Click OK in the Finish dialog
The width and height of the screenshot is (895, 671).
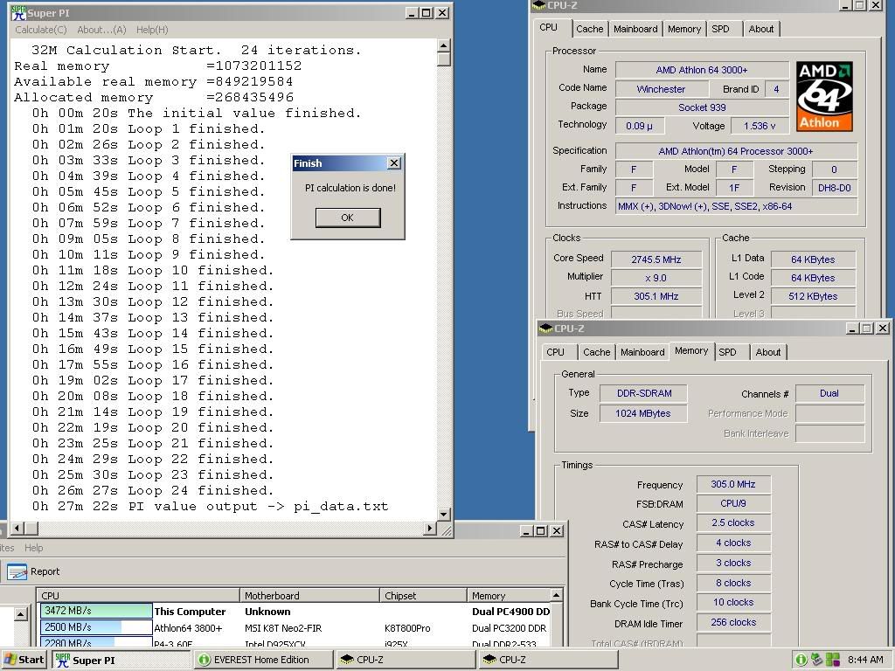(348, 218)
